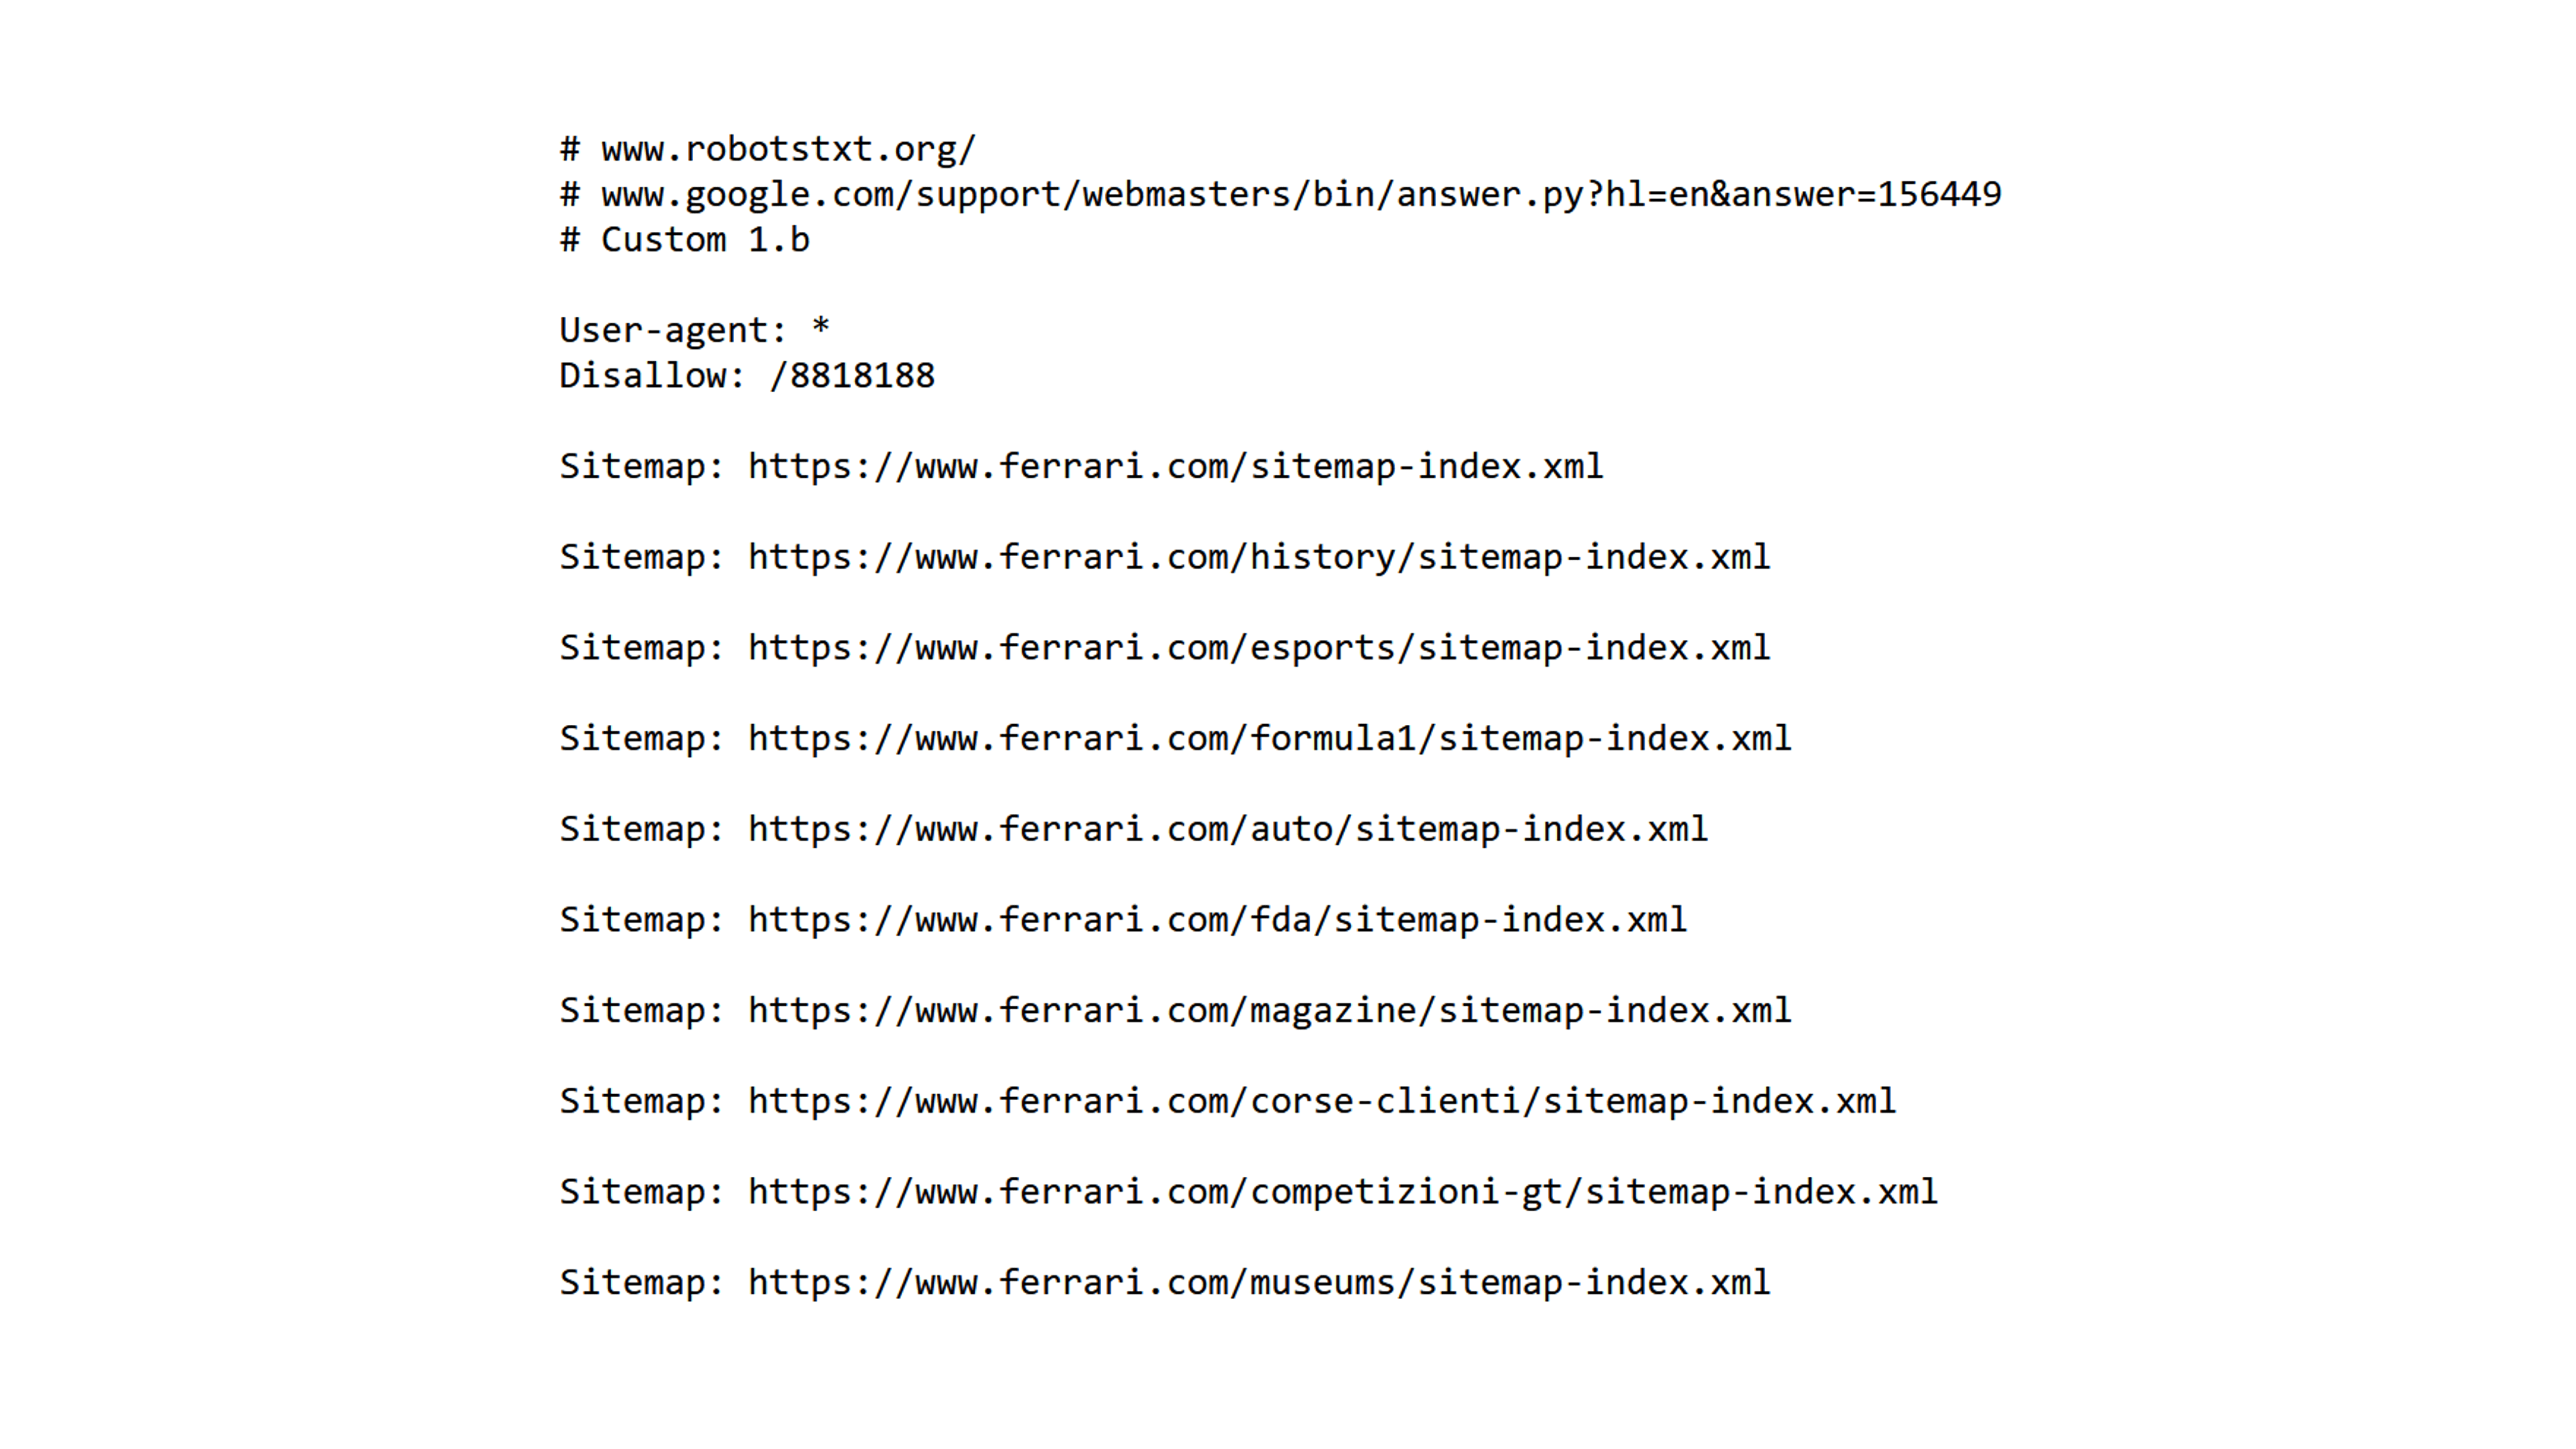The width and height of the screenshot is (2576, 1449).
Task: Click the corse-clienti sitemap-index URL
Action: [1321, 1102]
